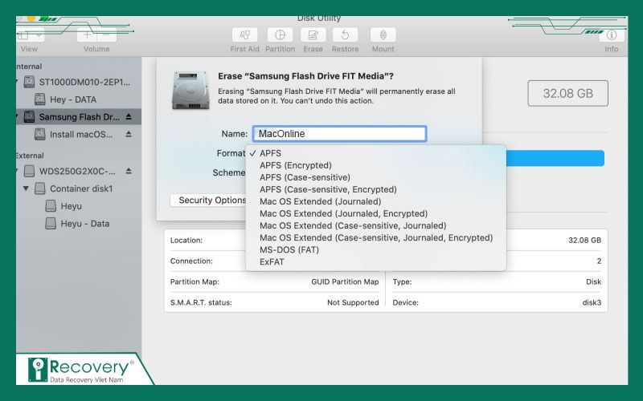Click the Restore toolbar icon
The image size is (643, 401).
pos(345,35)
